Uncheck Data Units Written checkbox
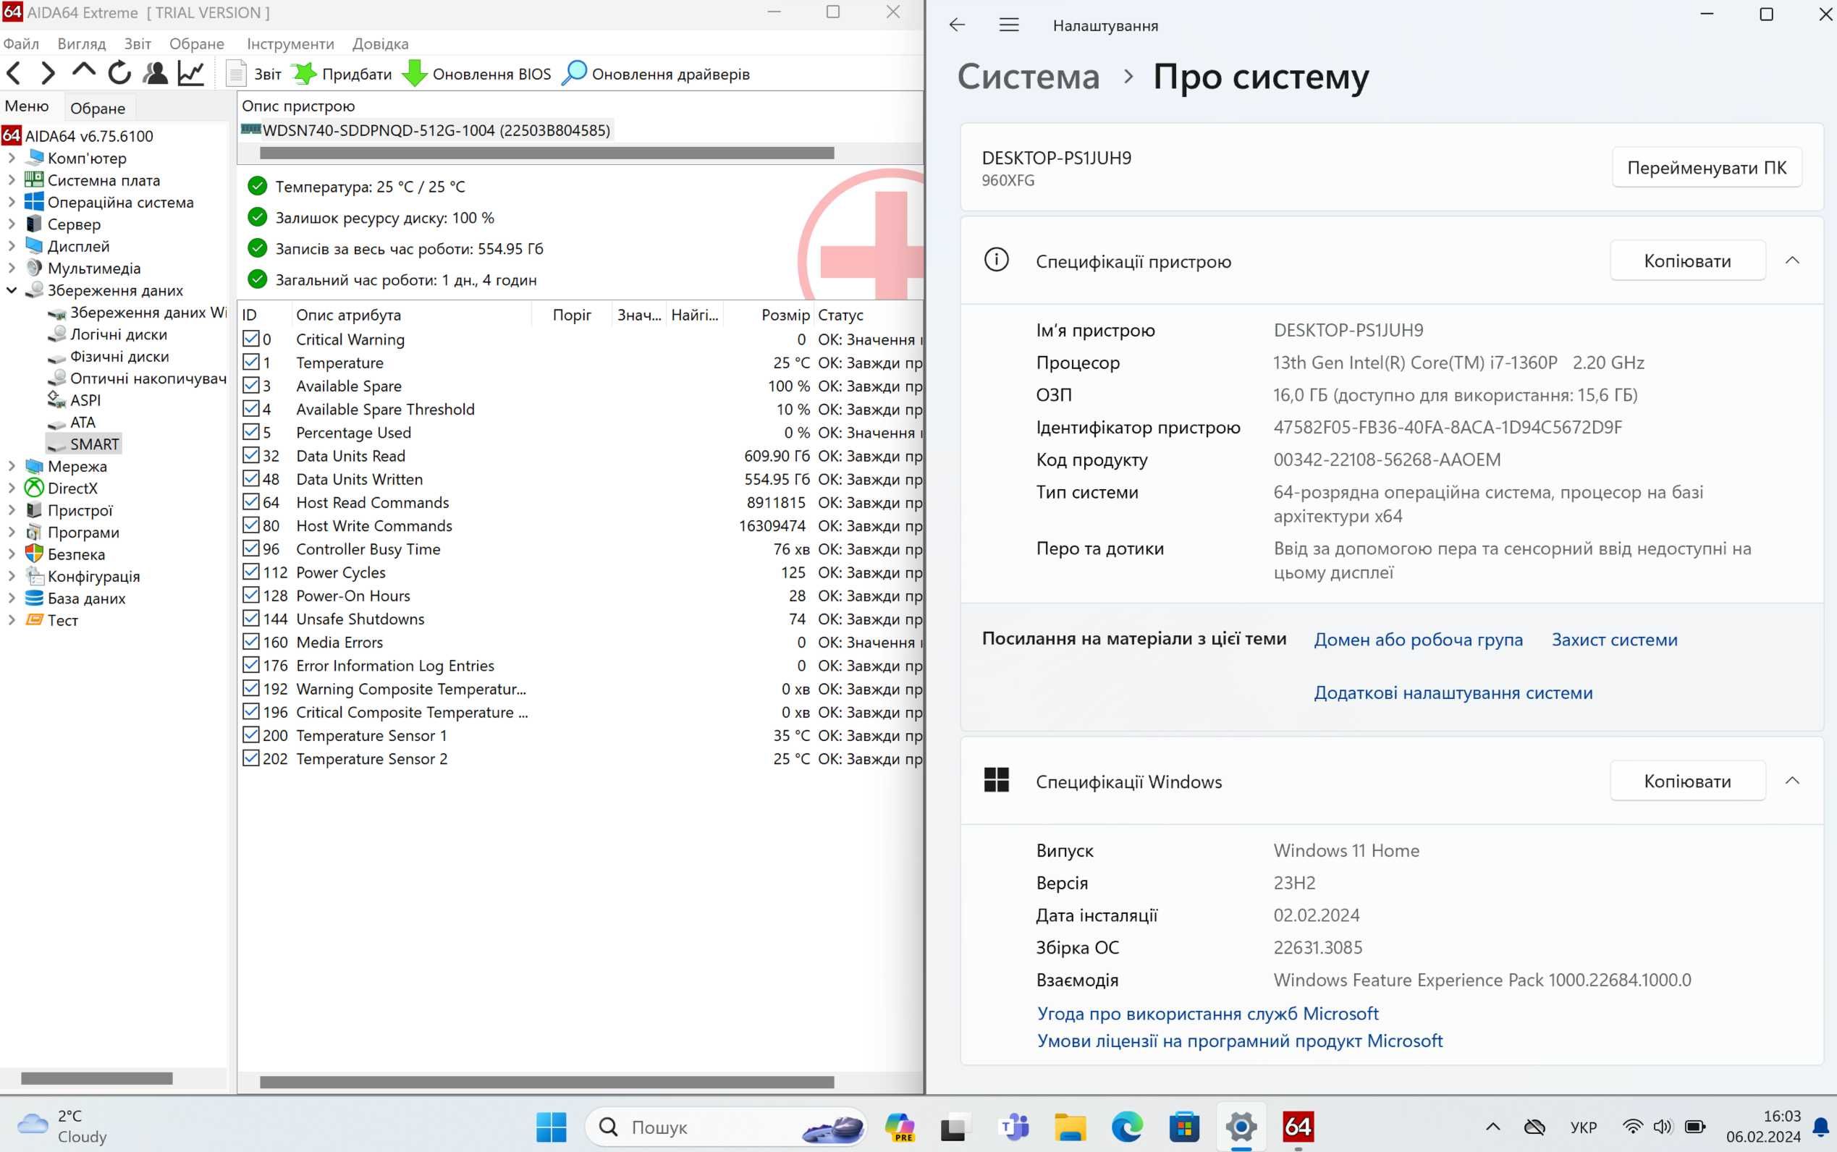Image resolution: width=1837 pixels, height=1152 pixels. 250,478
